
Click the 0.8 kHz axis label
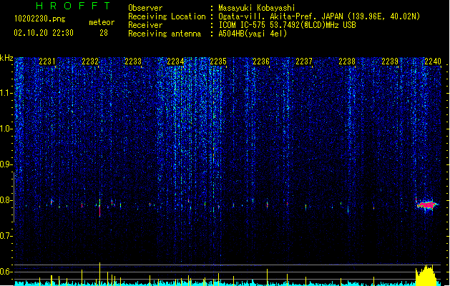click(6, 200)
